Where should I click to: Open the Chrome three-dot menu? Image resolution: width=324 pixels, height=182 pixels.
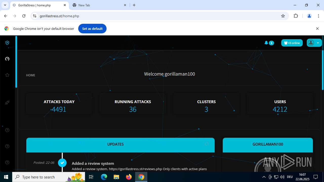[x=318, y=16]
